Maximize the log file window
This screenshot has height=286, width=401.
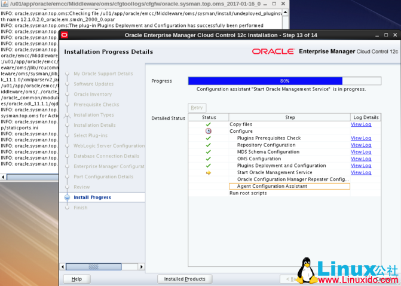click(x=274, y=4)
